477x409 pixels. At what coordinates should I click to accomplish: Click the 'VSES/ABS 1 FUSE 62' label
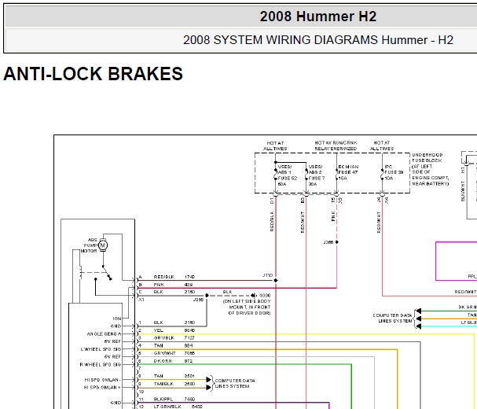[x=288, y=175]
